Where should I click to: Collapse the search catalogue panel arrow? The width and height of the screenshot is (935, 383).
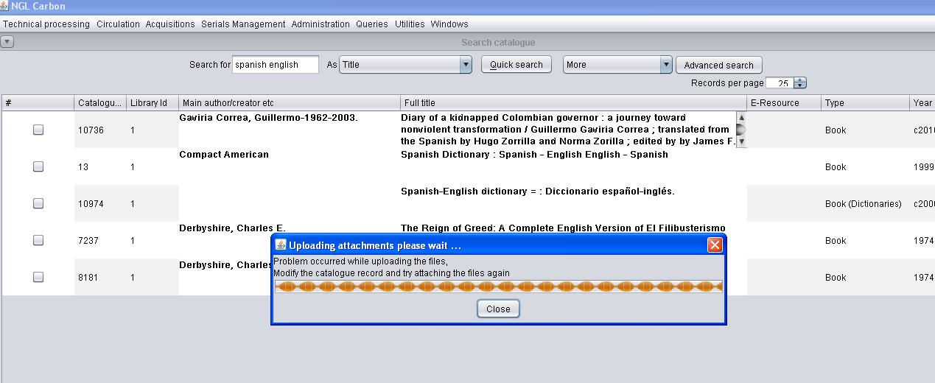(7, 42)
